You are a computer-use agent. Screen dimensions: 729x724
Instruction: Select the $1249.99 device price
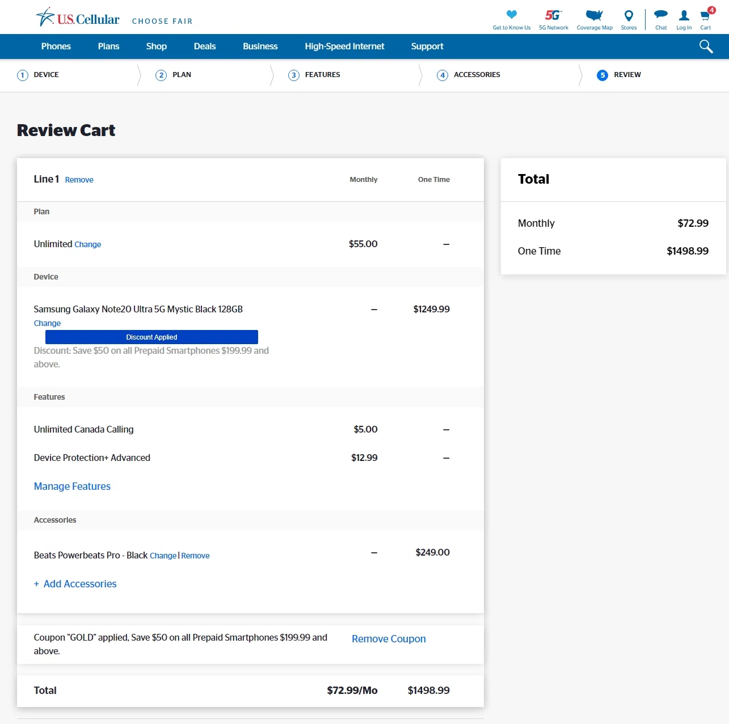click(x=432, y=309)
